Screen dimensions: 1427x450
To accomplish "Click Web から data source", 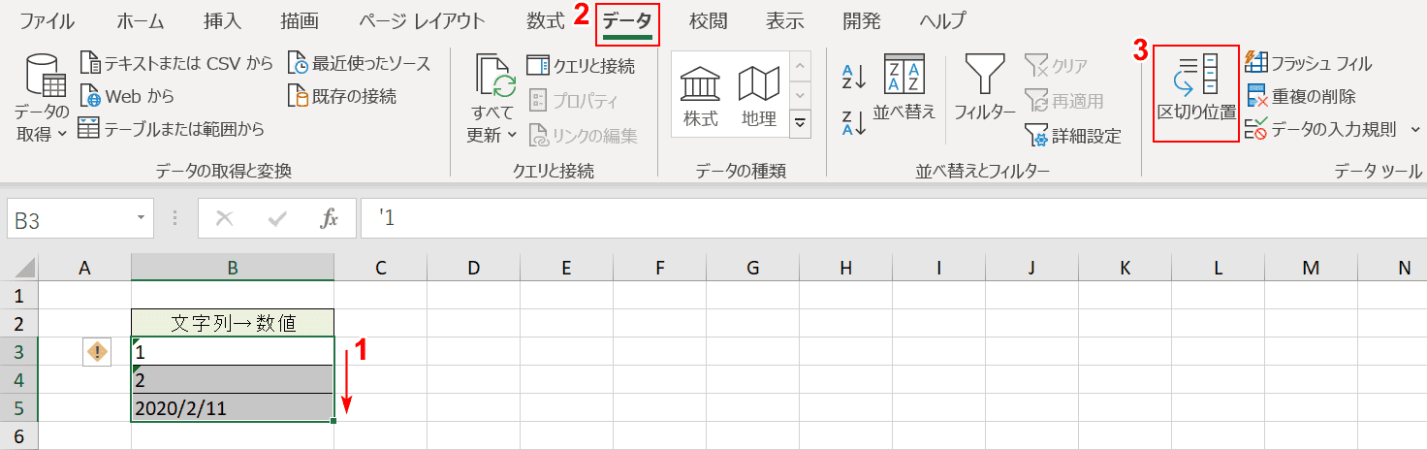I will [127, 96].
